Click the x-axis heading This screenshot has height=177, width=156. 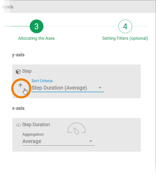[x=18, y=108]
